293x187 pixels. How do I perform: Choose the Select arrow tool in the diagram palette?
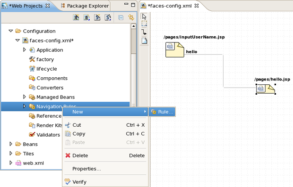[144, 16]
